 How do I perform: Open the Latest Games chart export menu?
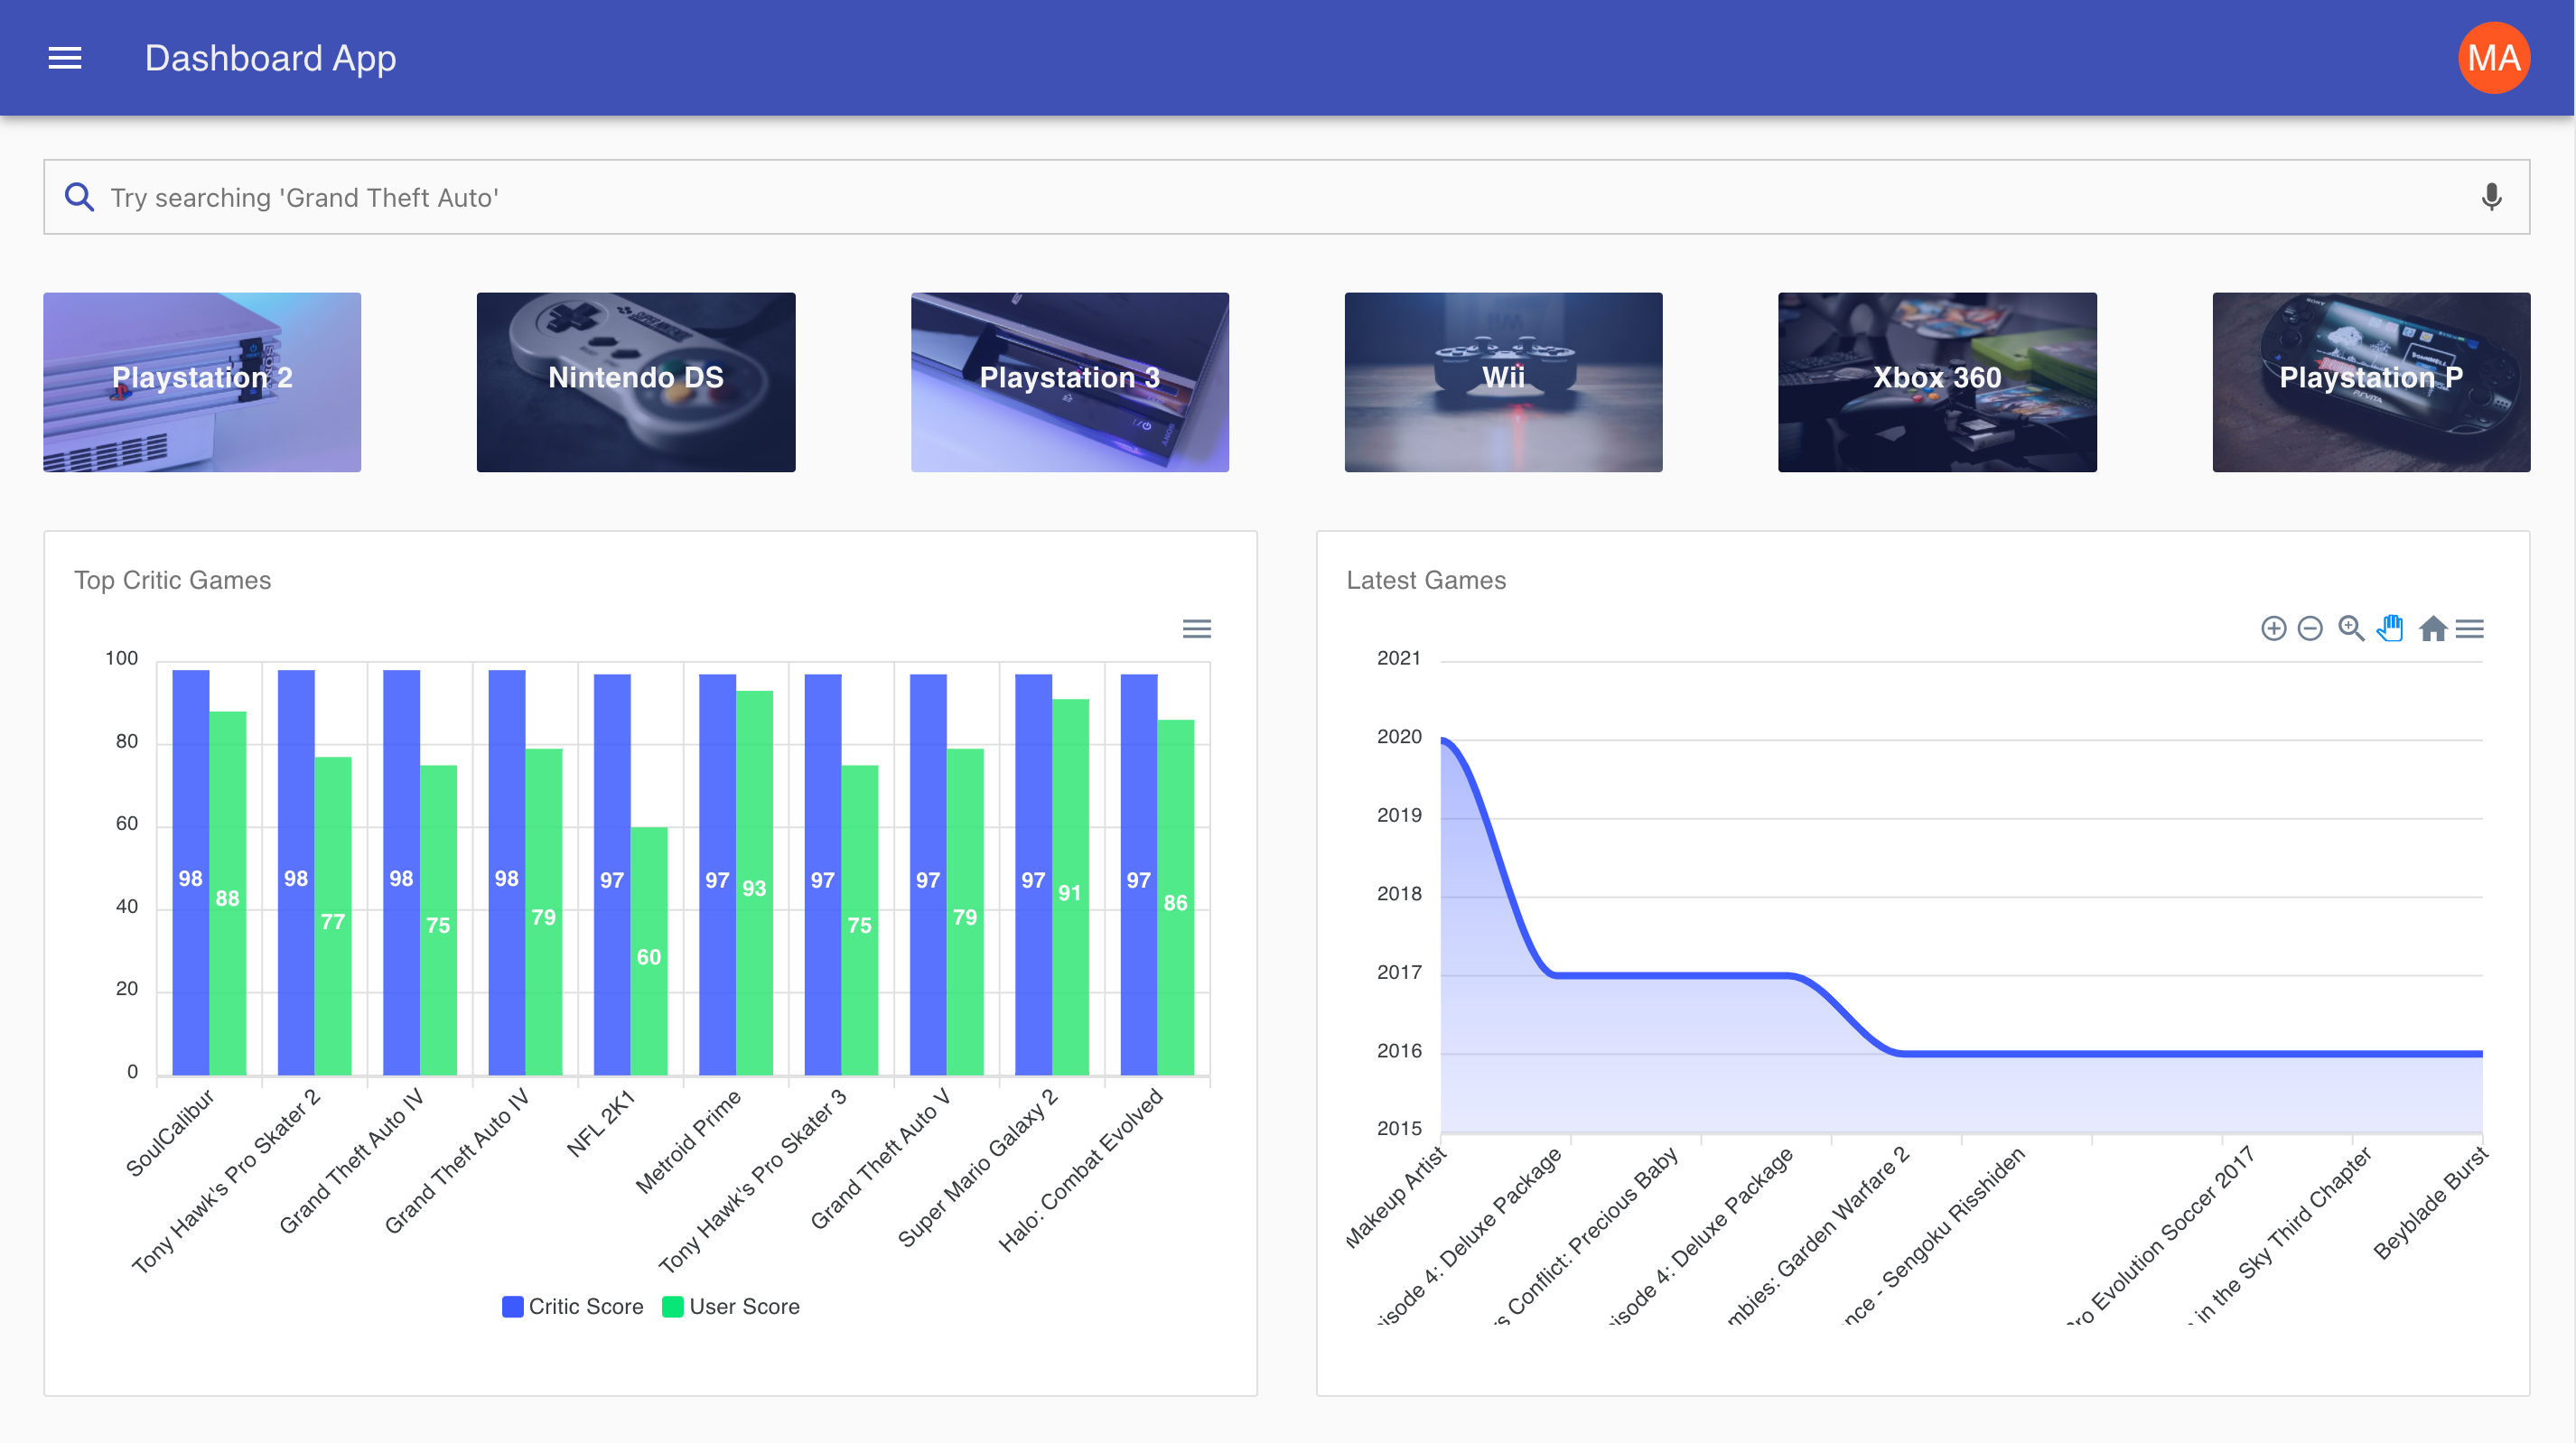click(x=2470, y=628)
